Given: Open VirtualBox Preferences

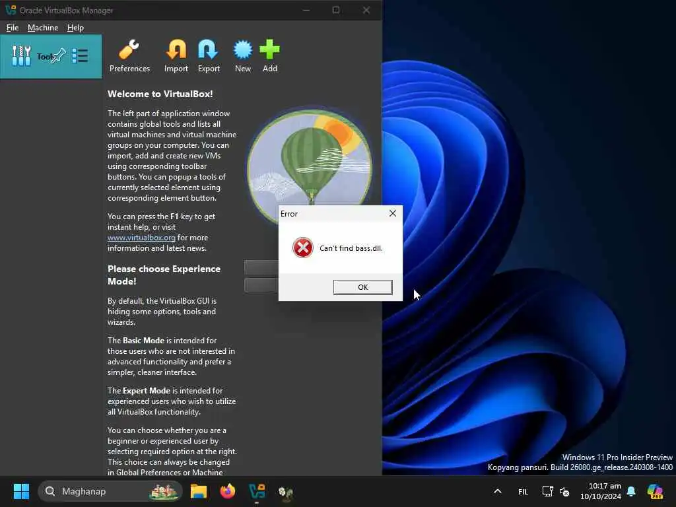Looking at the screenshot, I should [x=129, y=56].
